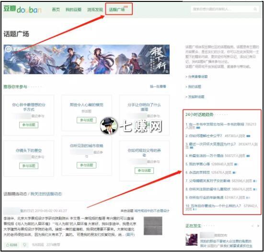This screenshot has width=264, height=252.
Task: Open topic title 你心目中最理想的分手方式
Action: 29,107
